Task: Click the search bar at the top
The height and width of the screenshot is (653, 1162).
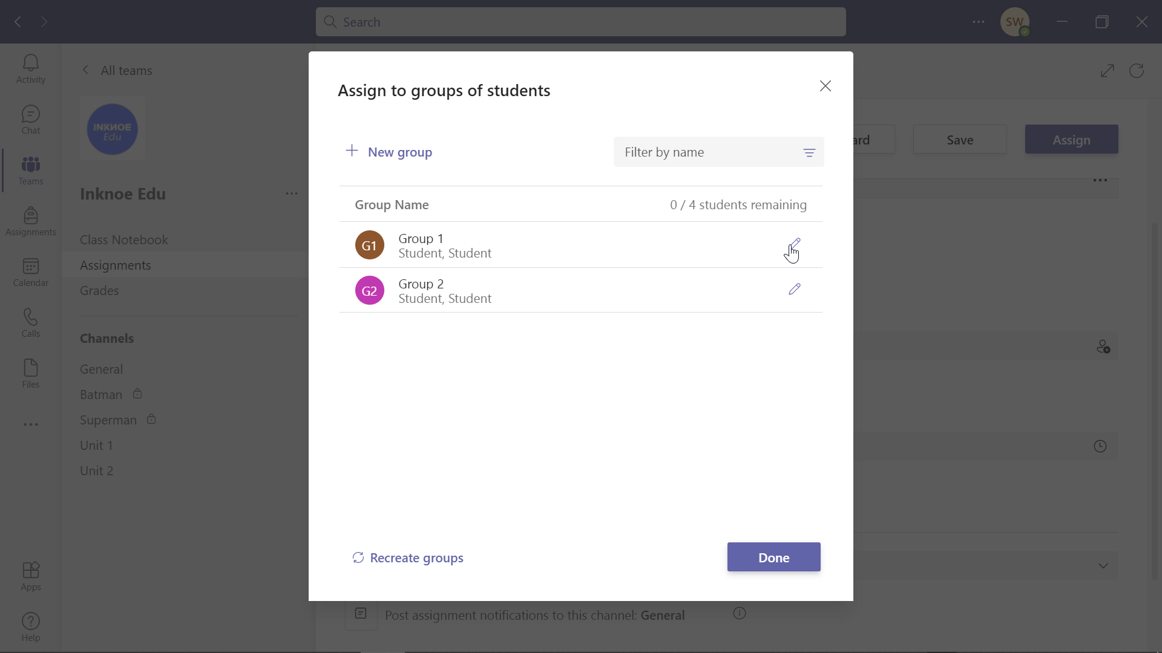Action: [x=581, y=22]
